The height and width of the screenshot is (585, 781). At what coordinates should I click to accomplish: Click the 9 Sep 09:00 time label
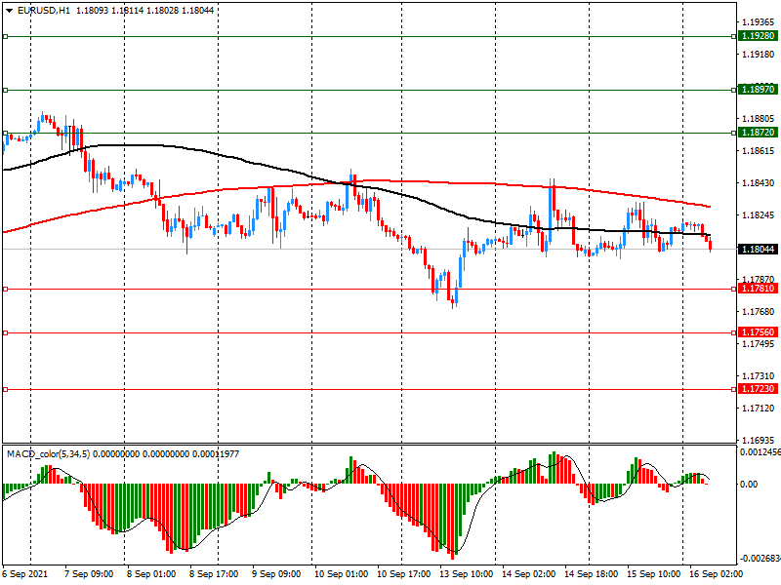(x=276, y=574)
